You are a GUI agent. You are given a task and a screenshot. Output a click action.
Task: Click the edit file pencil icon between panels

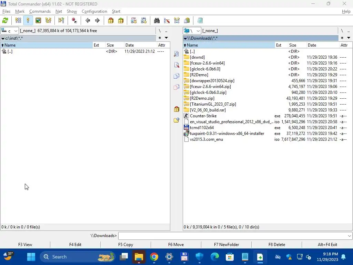pos(176,65)
